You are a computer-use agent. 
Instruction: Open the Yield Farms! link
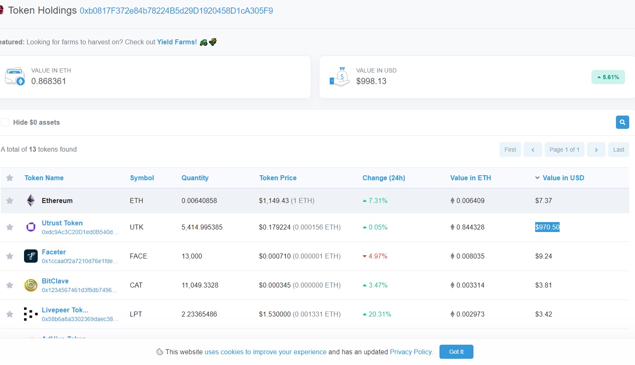(x=177, y=42)
